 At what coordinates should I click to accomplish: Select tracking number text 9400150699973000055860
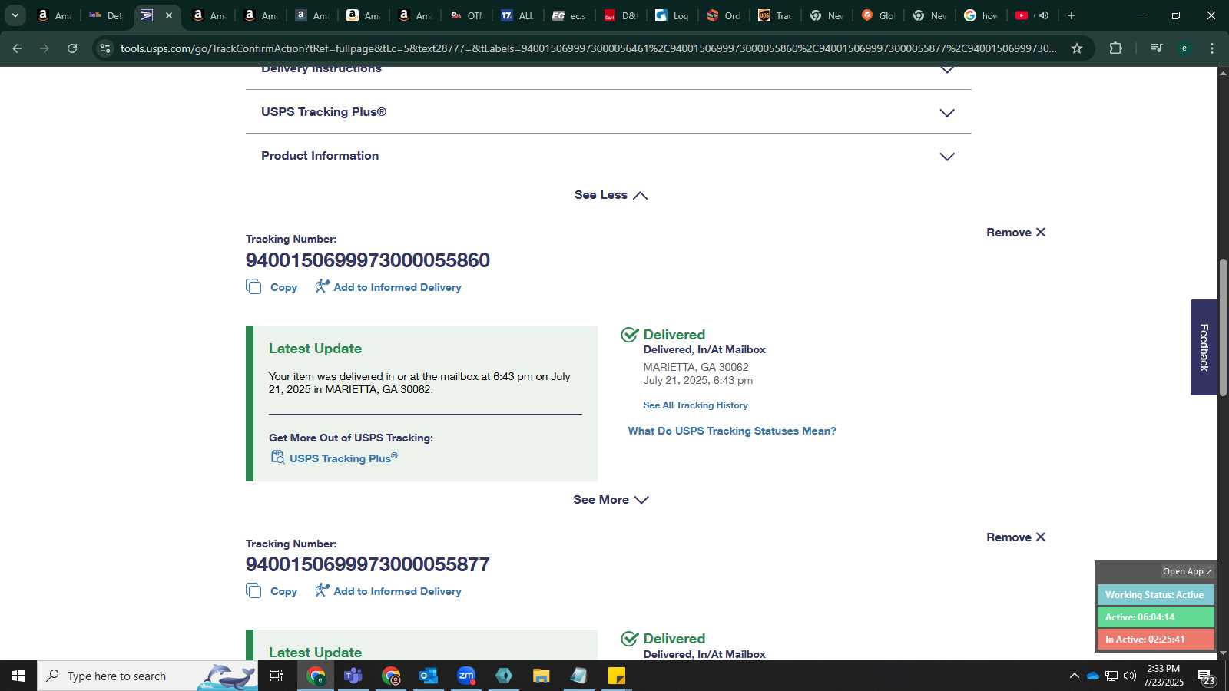(x=368, y=260)
